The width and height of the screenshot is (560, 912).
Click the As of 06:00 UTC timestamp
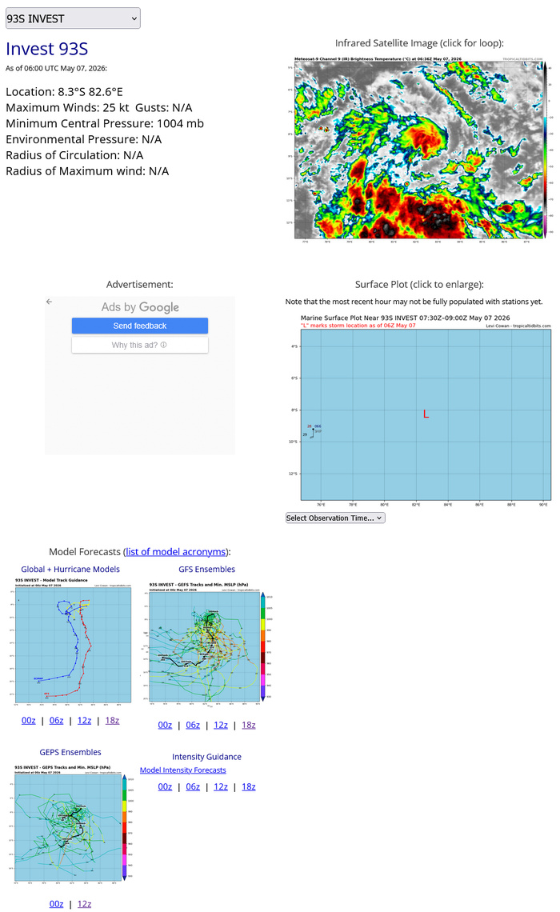pos(57,69)
